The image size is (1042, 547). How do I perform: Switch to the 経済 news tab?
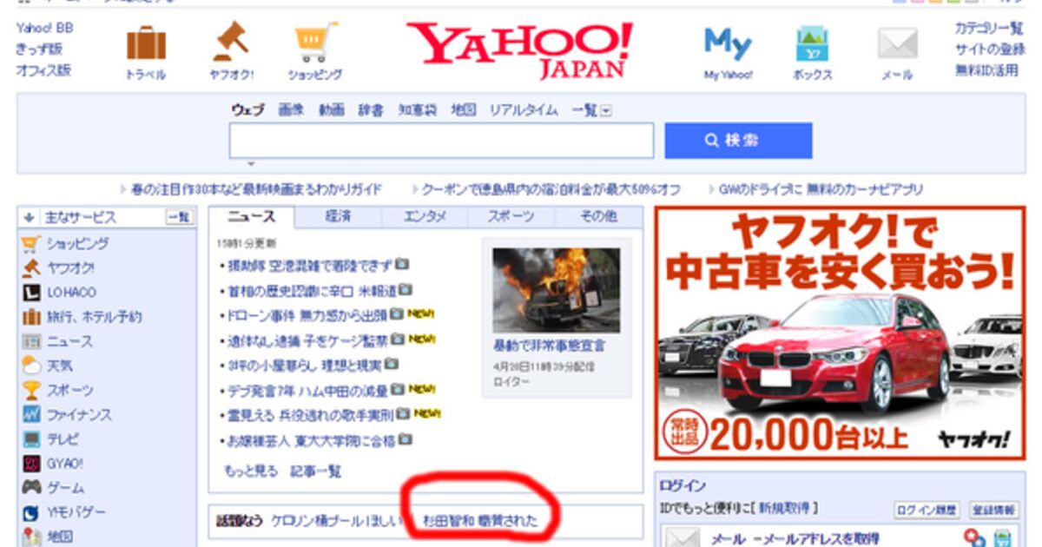[x=338, y=217]
